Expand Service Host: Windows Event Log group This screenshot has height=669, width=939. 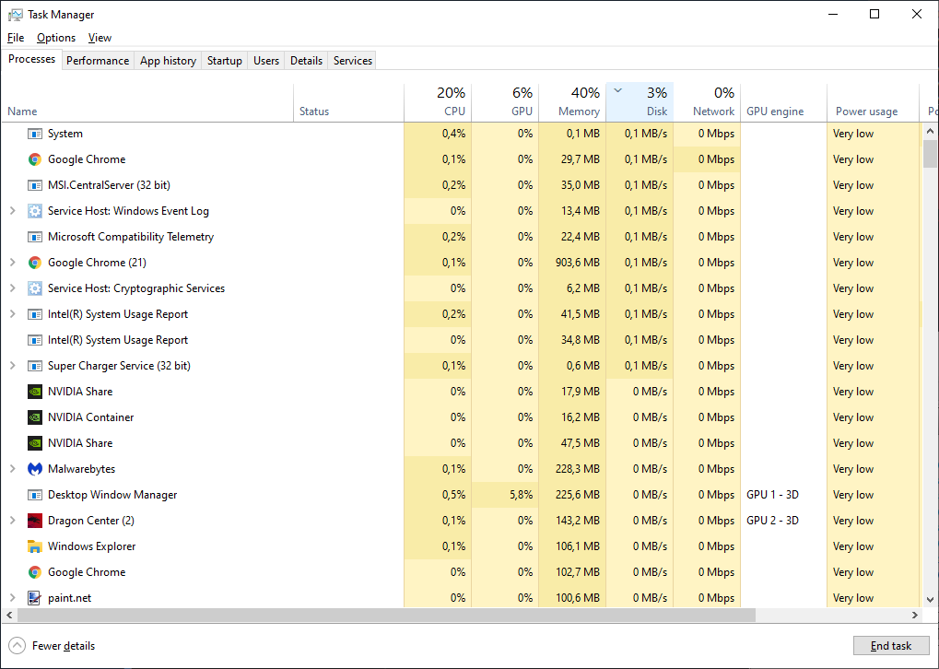point(12,211)
